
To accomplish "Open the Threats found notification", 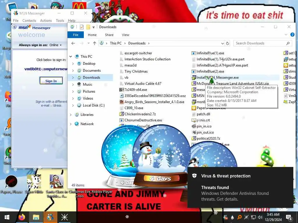I will point(240,187).
